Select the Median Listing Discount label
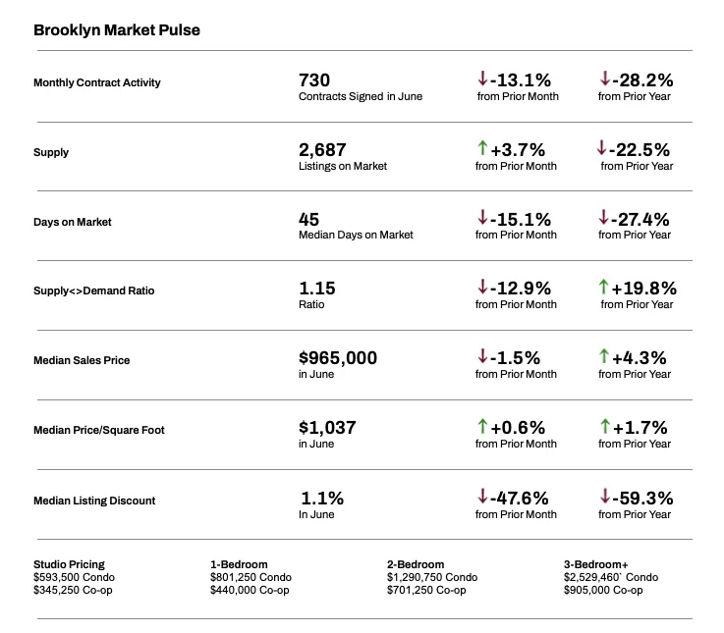724x633 pixels. 94,501
